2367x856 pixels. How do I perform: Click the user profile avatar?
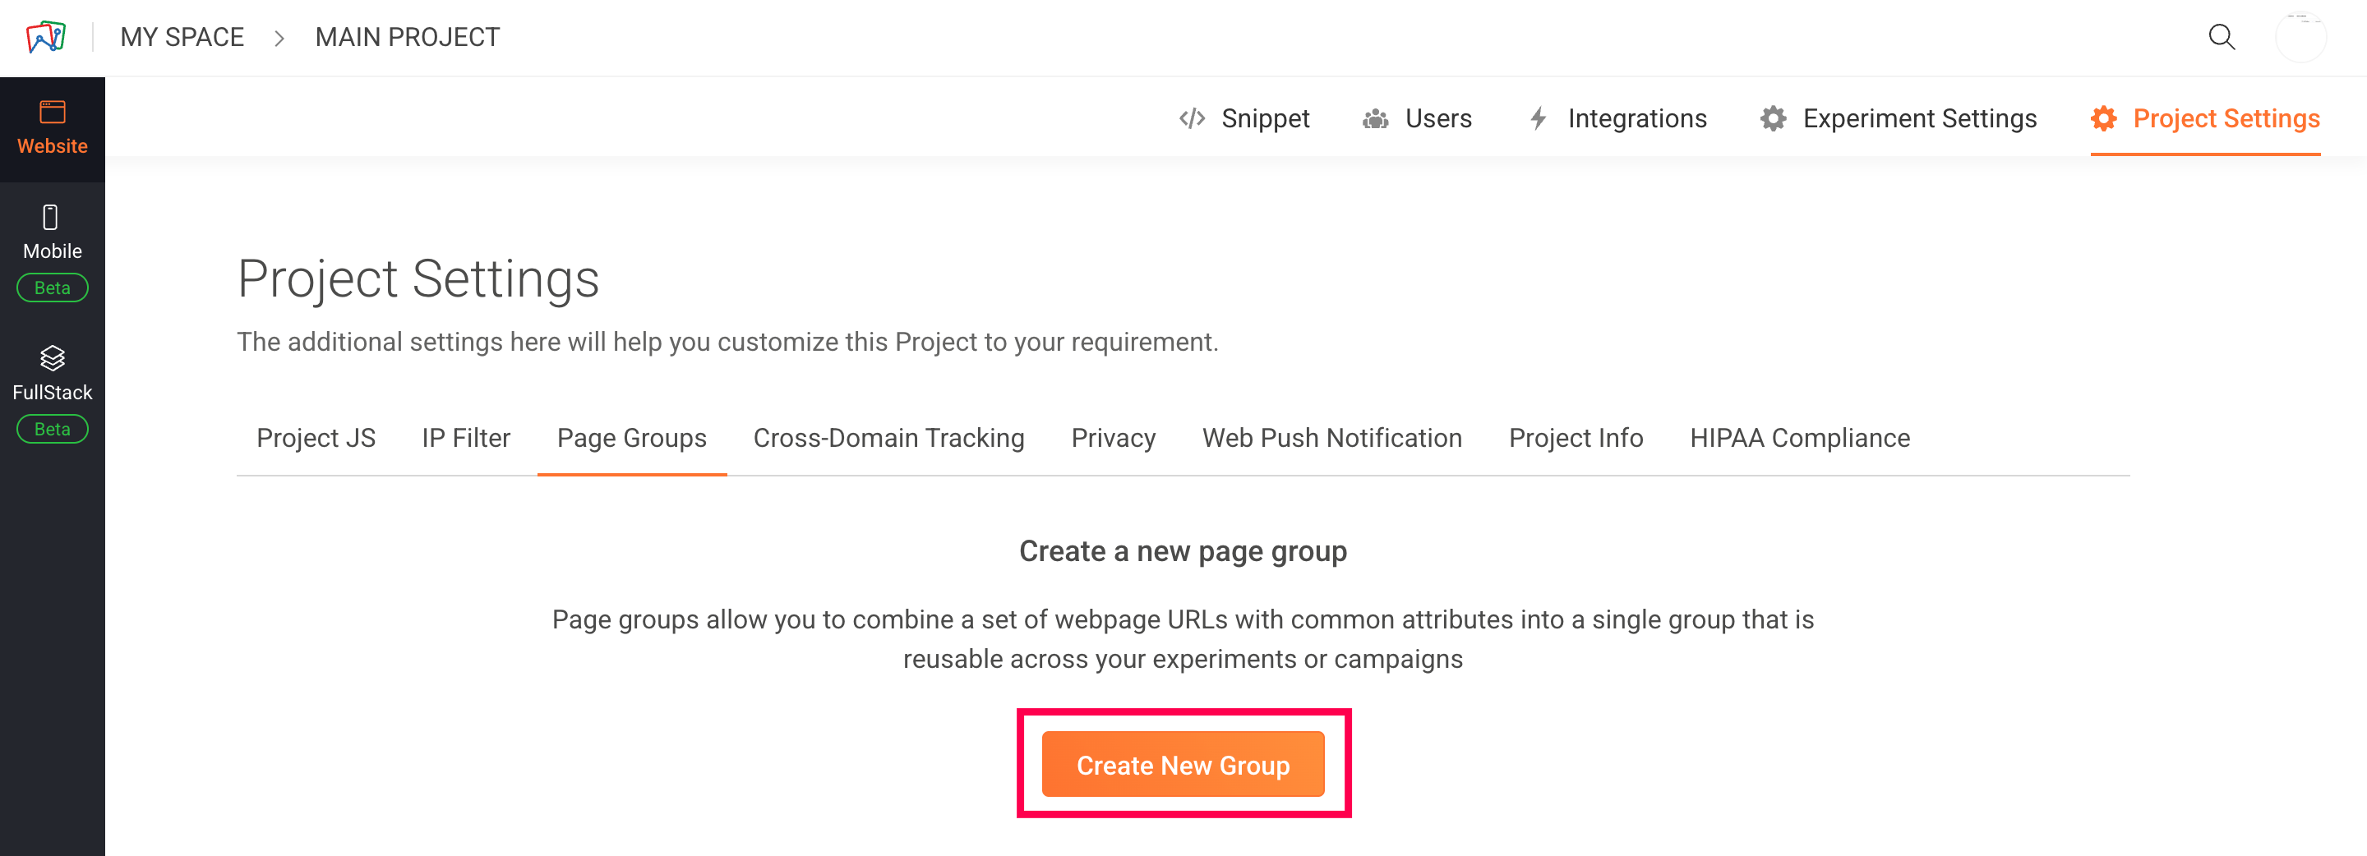(2300, 37)
